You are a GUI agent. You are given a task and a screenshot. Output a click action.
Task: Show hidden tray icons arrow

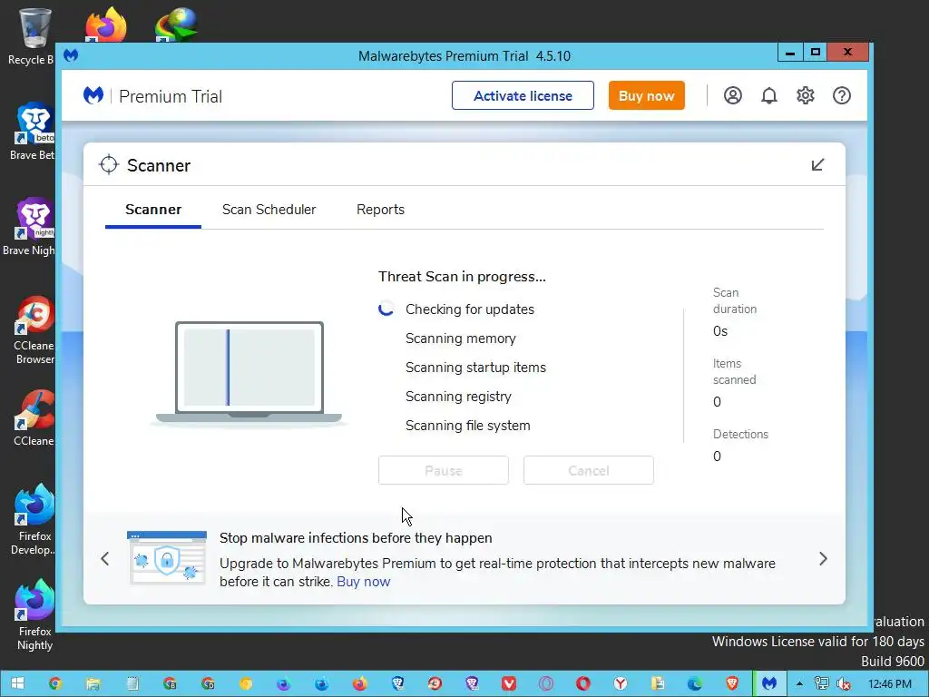tap(799, 683)
